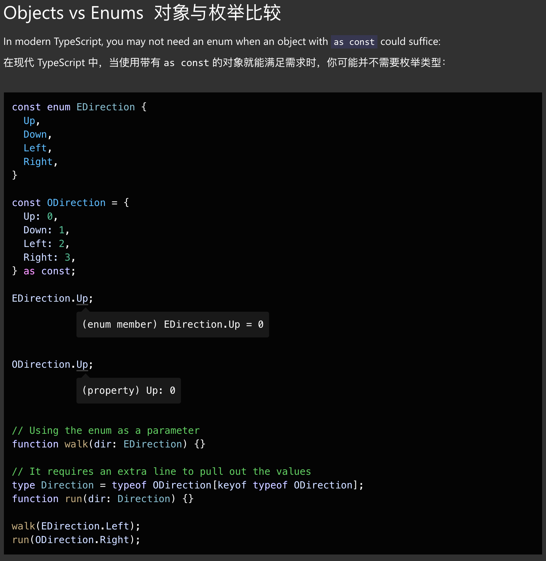Viewport: 546px width, 561px height.
Task: Click the 'Objects vs Enums' heading text
Action: point(73,13)
